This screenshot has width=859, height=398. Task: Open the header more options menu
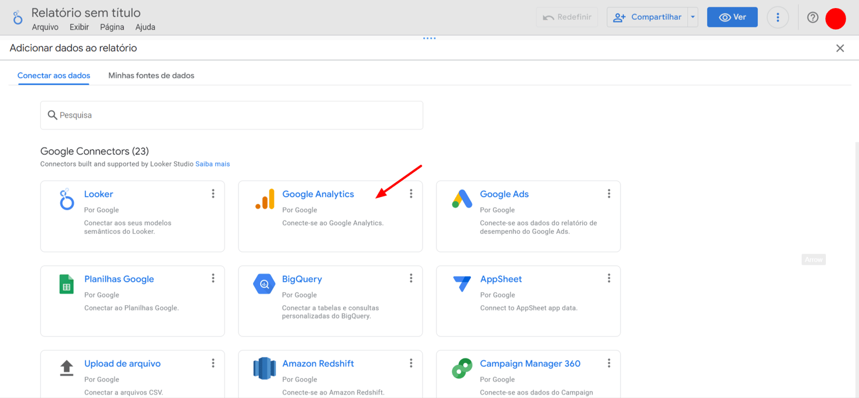778,17
